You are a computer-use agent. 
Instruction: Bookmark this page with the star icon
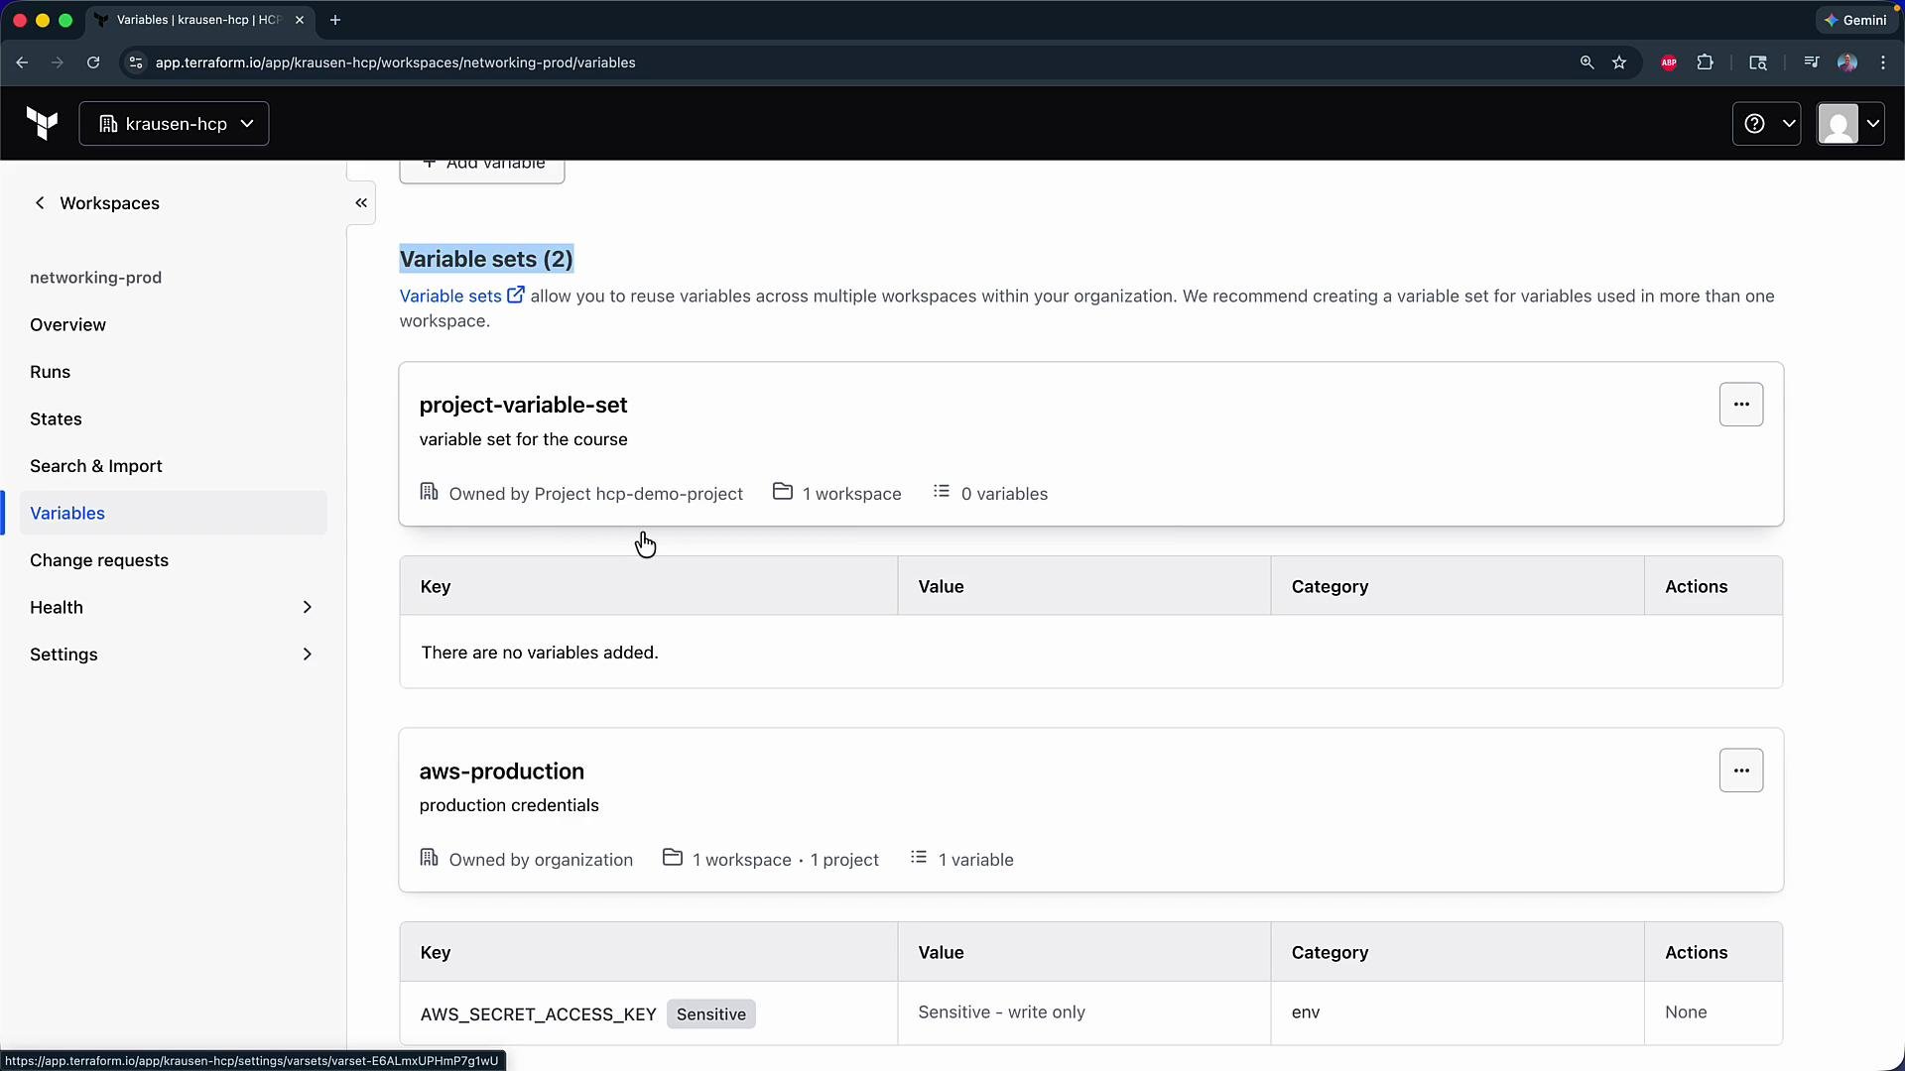1619,62
